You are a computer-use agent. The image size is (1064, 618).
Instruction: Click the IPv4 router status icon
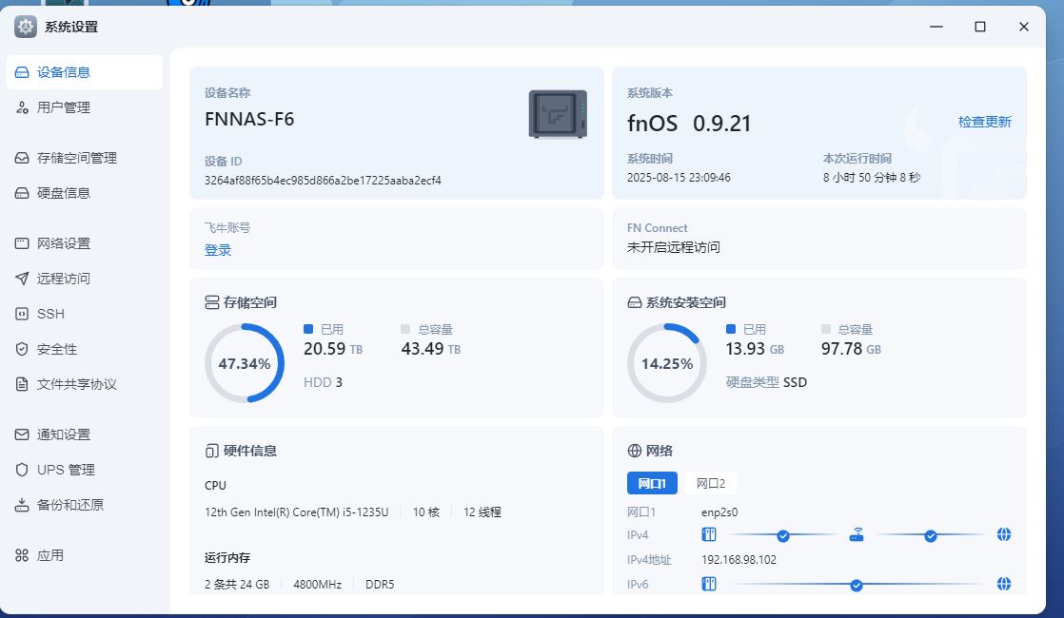pos(857,534)
